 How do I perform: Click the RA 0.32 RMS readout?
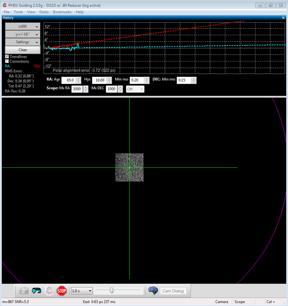tap(21, 76)
